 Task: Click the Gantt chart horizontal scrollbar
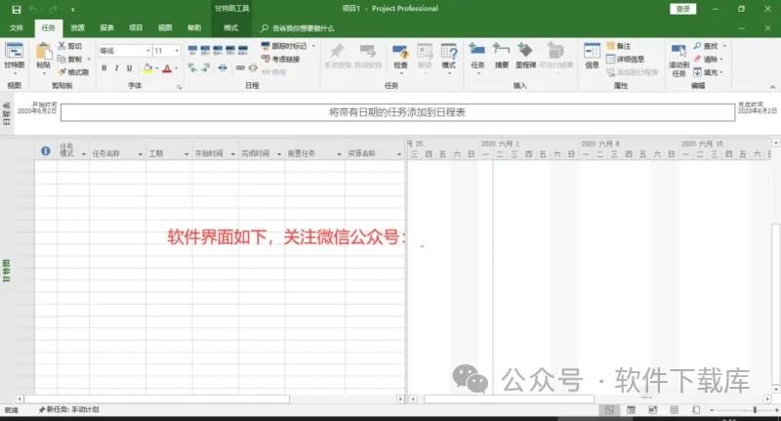[x=509, y=400]
